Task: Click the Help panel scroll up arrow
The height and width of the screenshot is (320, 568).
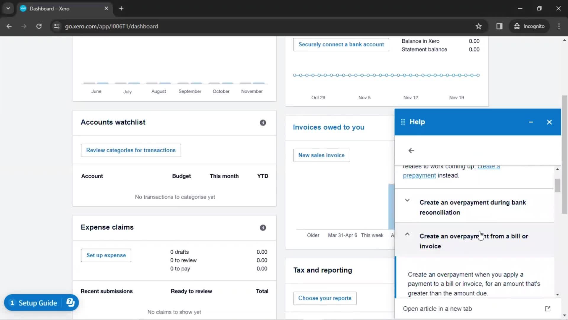Action: click(557, 169)
